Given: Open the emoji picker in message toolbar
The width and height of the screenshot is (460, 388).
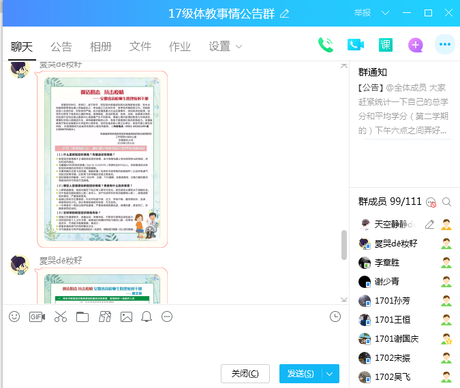Looking at the screenshot, I should [x=14, y=317].
